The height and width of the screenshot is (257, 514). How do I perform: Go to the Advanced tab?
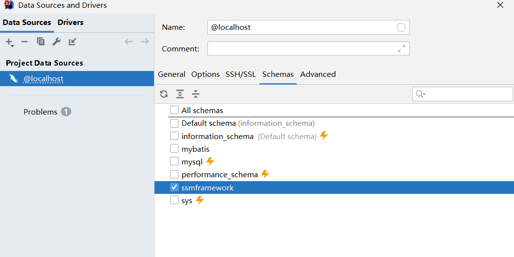(x=318, y=74)
